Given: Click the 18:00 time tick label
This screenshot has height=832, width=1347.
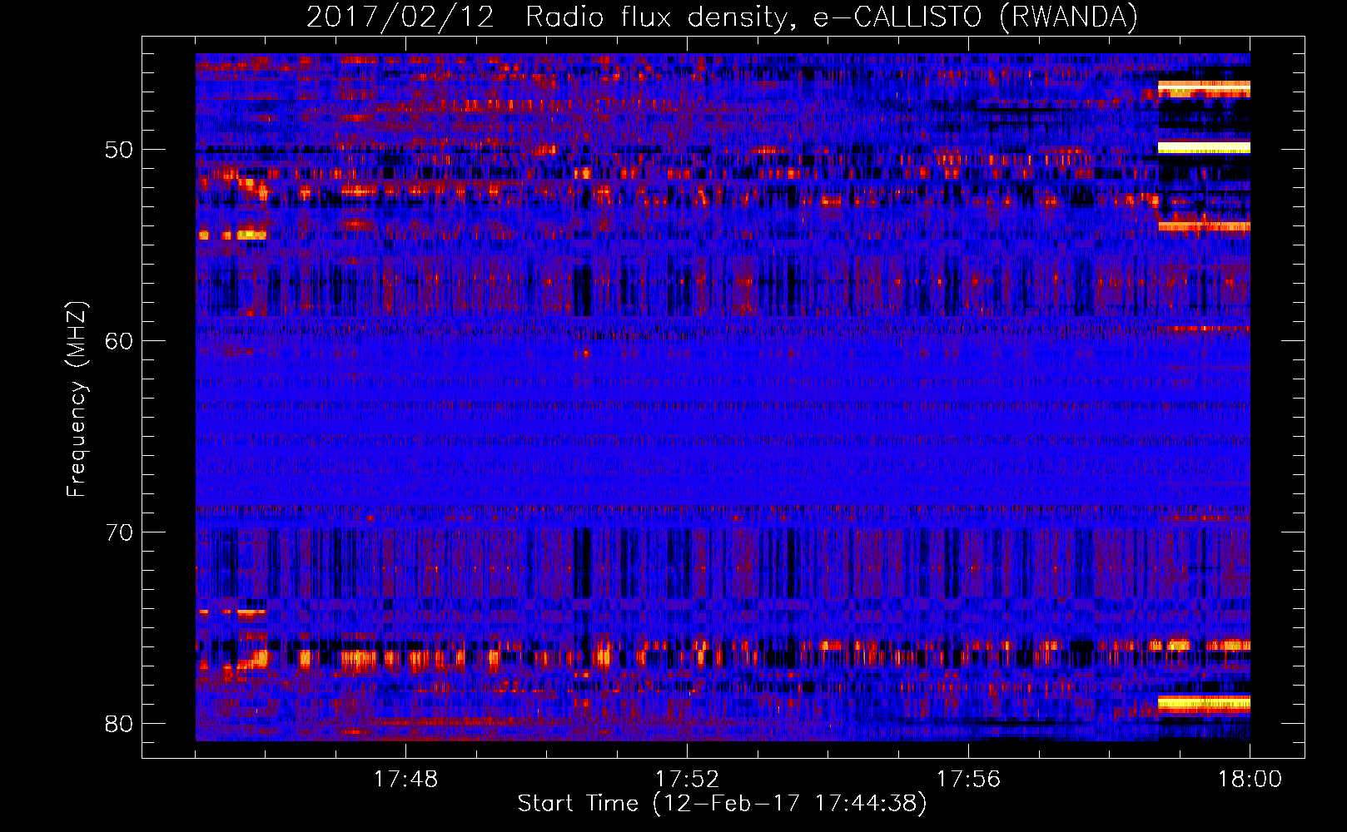Looking at the screenshot, I should tap(1250, 780).
